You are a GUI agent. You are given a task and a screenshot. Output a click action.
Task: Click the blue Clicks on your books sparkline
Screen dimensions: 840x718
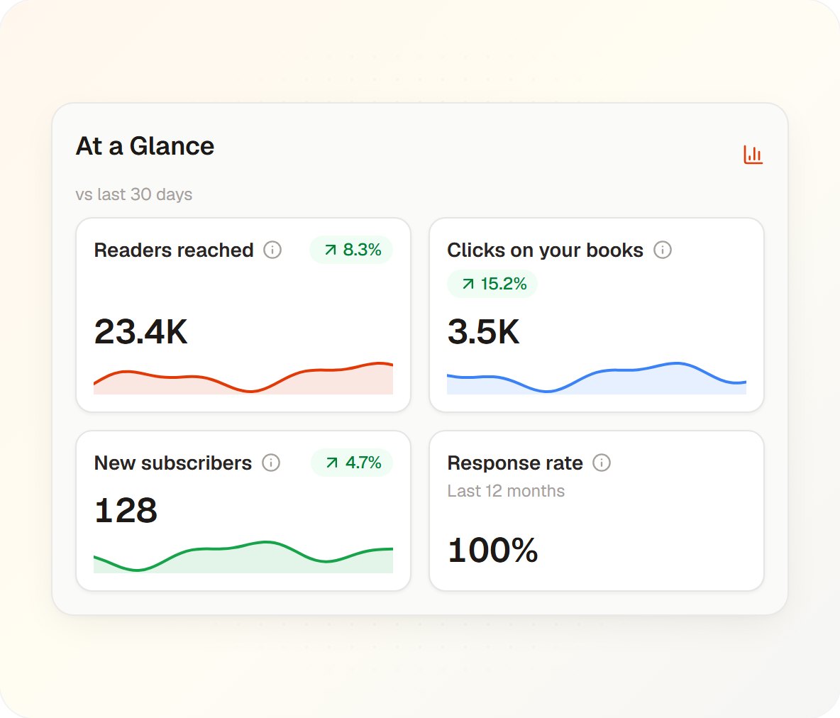596,377
